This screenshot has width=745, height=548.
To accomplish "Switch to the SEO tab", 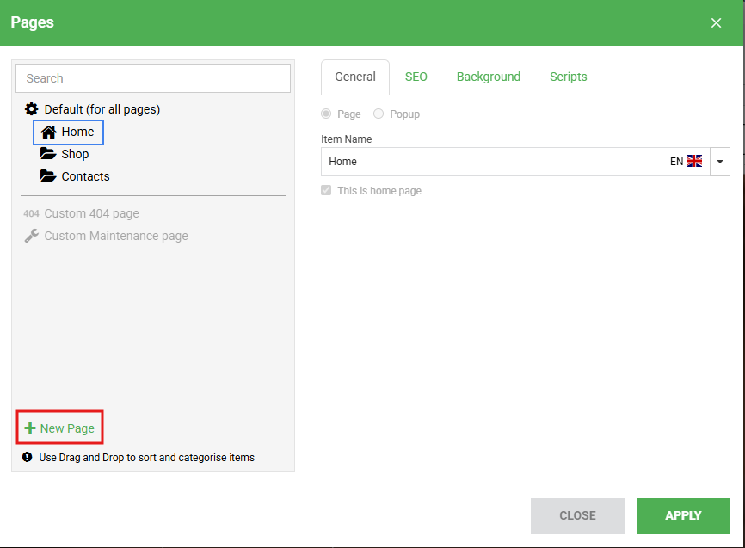I will pyautogui.click(x=416, y=77).
